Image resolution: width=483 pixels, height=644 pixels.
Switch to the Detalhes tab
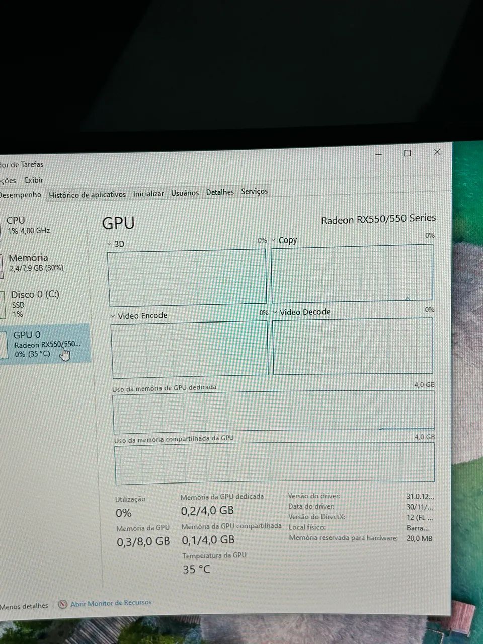(220, 192)
